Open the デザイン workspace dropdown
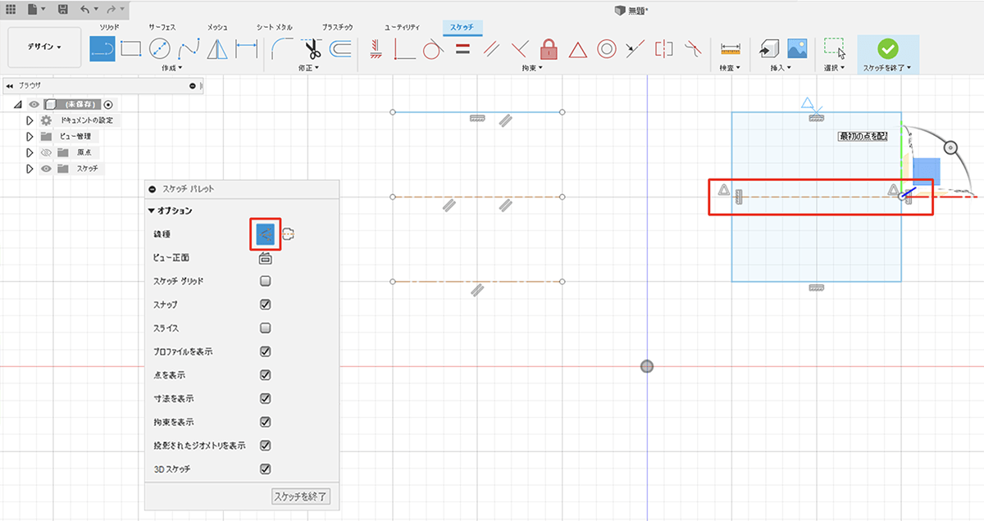The height and width of the screenshot is (521, 984). (44, 48)
